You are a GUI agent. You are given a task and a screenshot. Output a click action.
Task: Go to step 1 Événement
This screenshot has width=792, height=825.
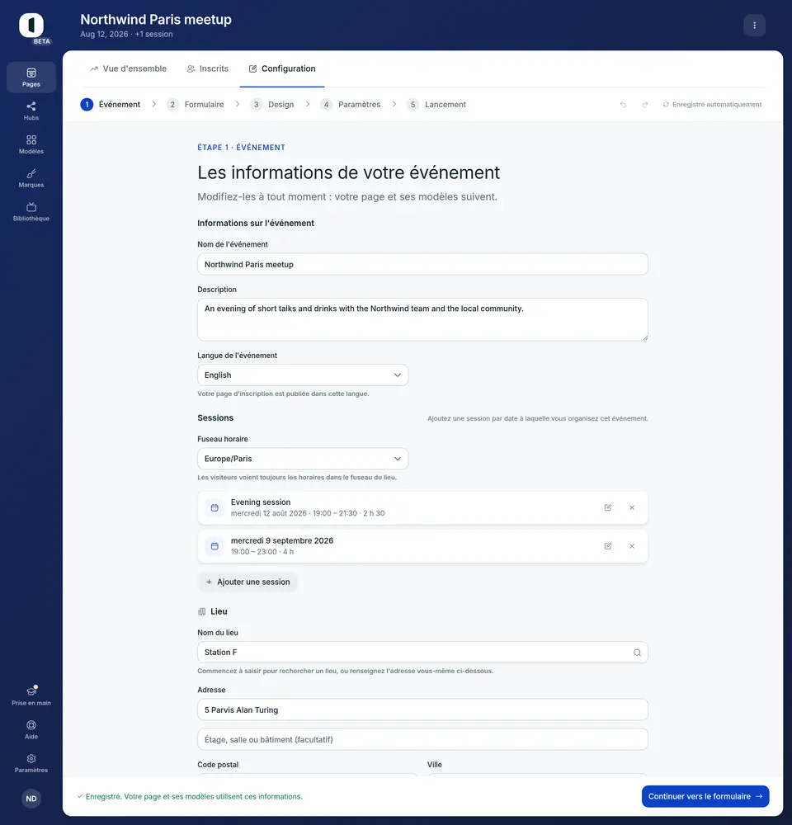tap(111, 105)
